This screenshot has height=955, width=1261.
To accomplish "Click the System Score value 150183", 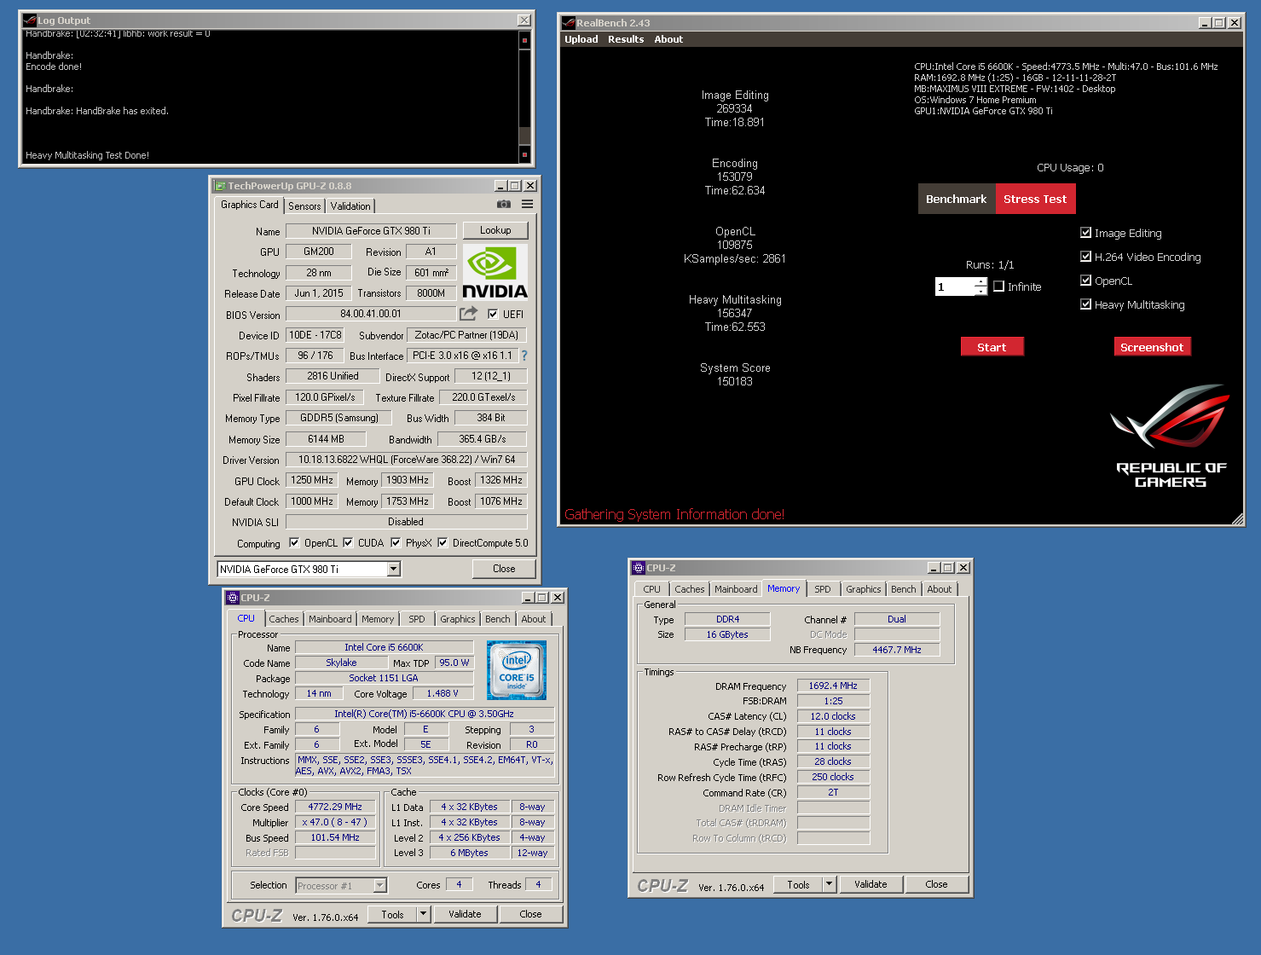I will [x=735, y=382].
